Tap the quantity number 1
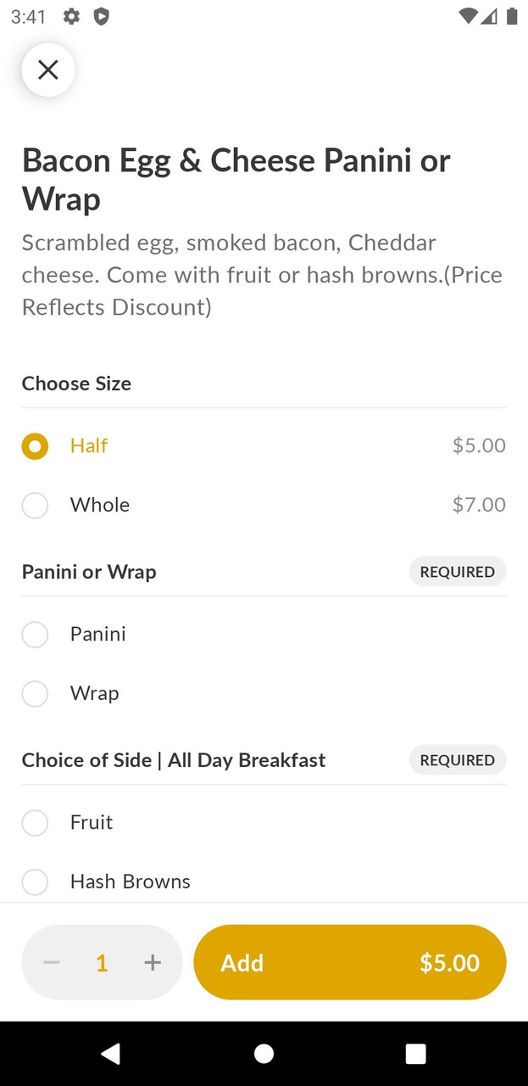 coord(102,963)
